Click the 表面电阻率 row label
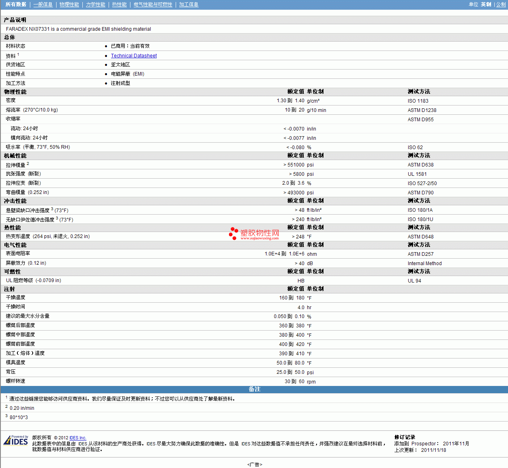 tap(18, 253)
